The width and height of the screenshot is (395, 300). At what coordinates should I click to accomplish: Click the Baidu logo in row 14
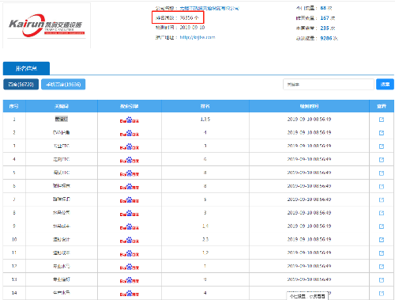point(130,293)
